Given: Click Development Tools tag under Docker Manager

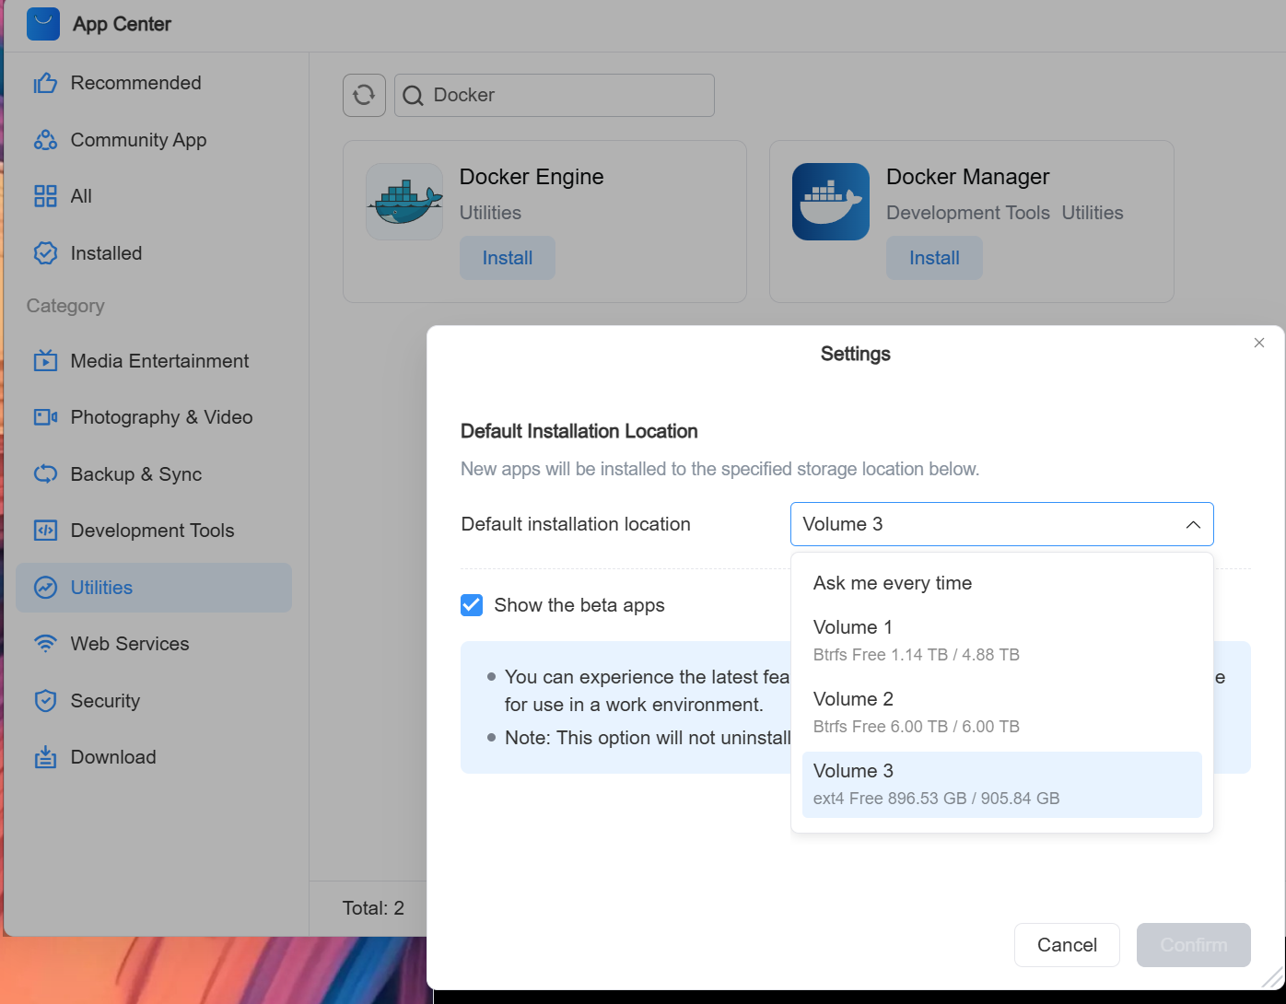Looking at the screenshot, I should point(968,213).
